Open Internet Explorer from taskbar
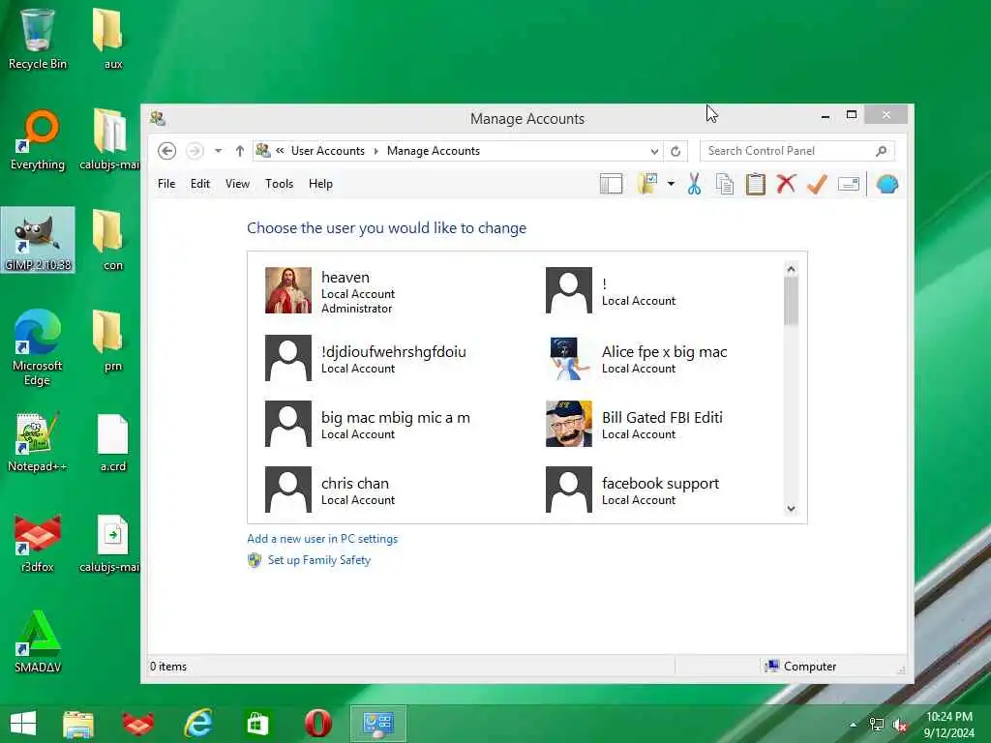 click(198, 724)
